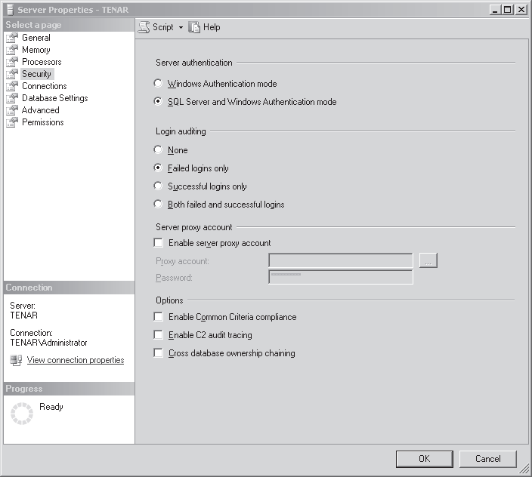Open the Memory page
532x477 pixels.
click(36, 50)
